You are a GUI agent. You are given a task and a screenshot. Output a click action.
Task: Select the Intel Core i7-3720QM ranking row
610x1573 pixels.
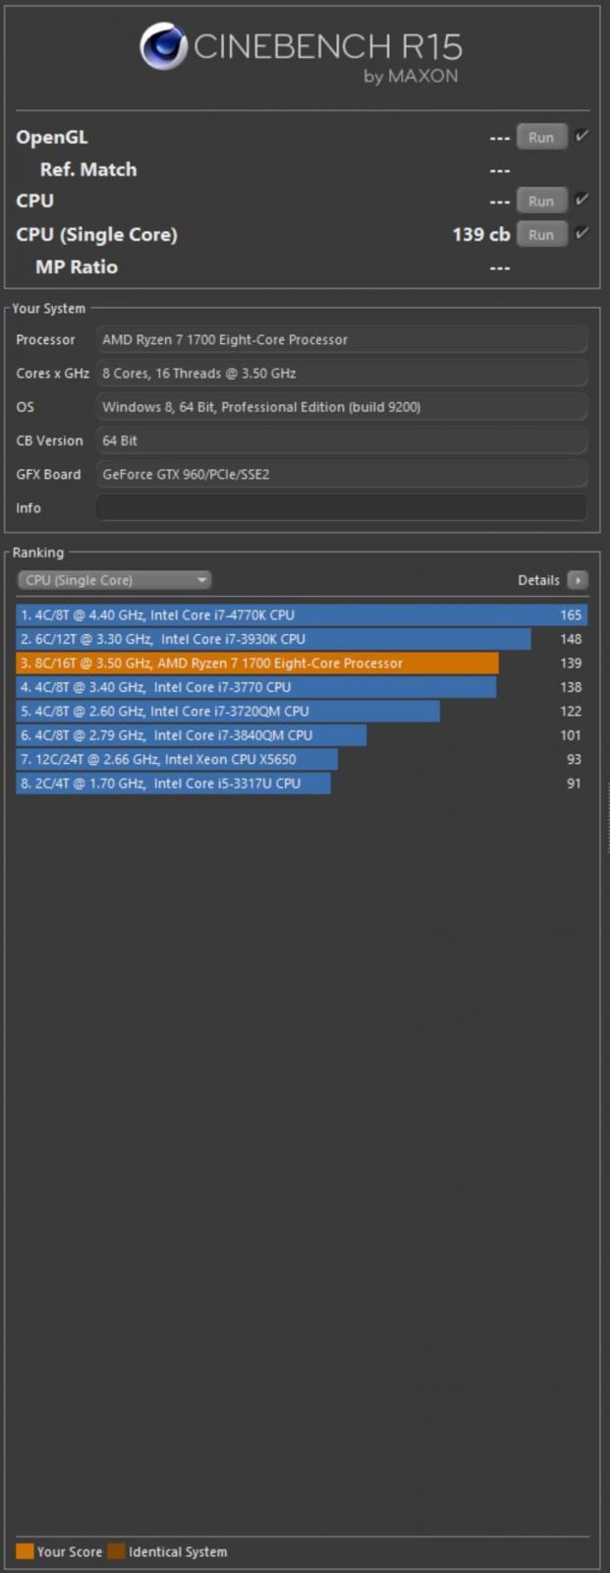point(228,711)
